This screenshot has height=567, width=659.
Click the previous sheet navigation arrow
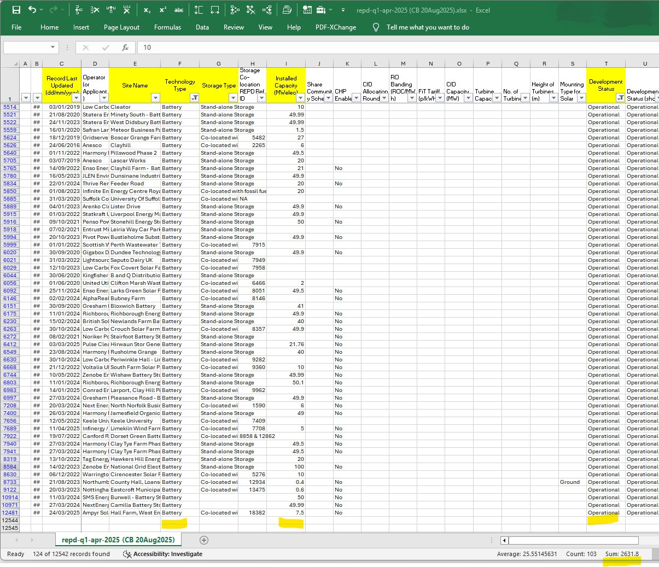(16, 540)
